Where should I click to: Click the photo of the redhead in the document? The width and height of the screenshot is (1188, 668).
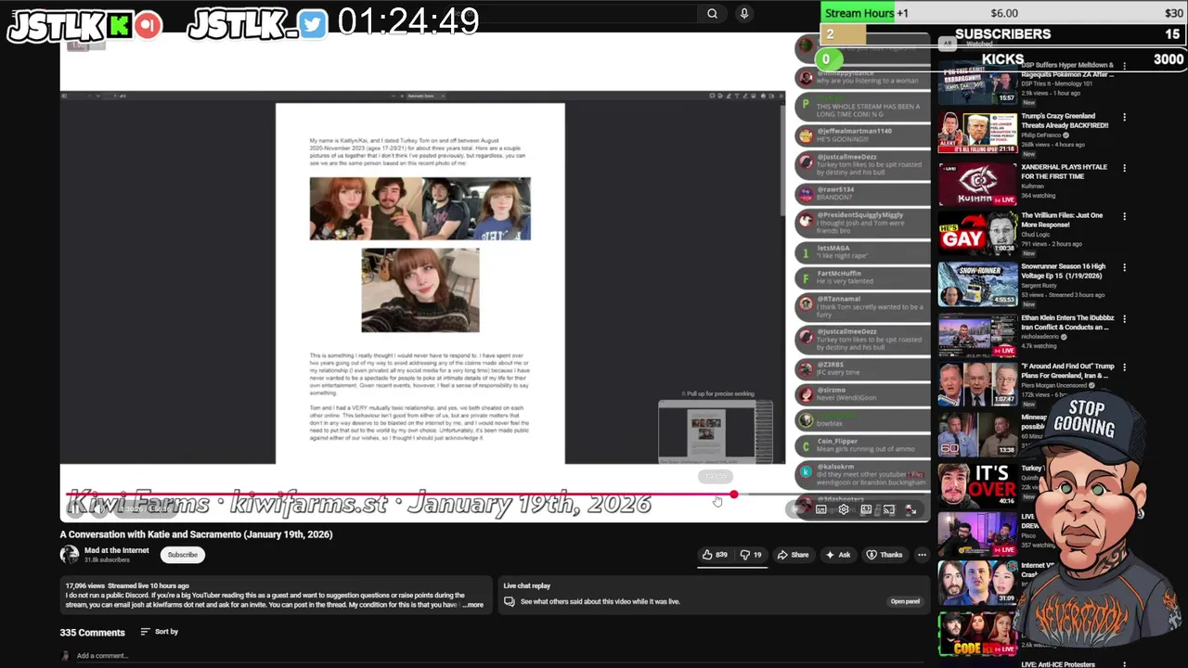coord(420,290)
